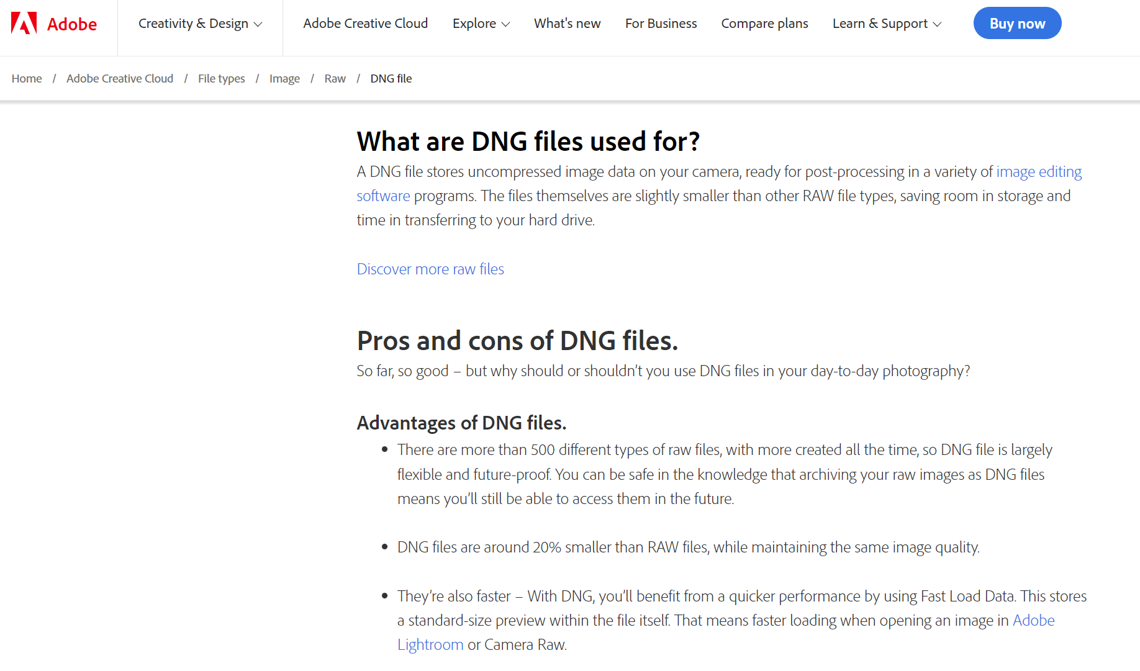Screen dimensions: 1140x671
Task: Click the Adobe logo icon
Action: [x=24, y=23]
